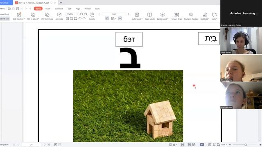Screen dimensions: 262x147
Task: Click the fit width icon under zoom box
Action: click(x=76, y=18)
